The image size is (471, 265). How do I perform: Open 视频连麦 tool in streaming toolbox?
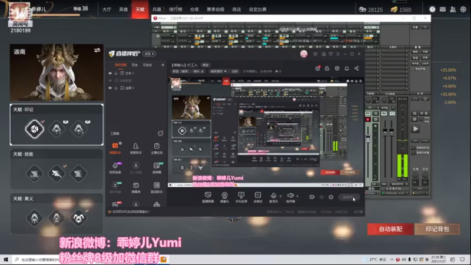coord(115,168)
